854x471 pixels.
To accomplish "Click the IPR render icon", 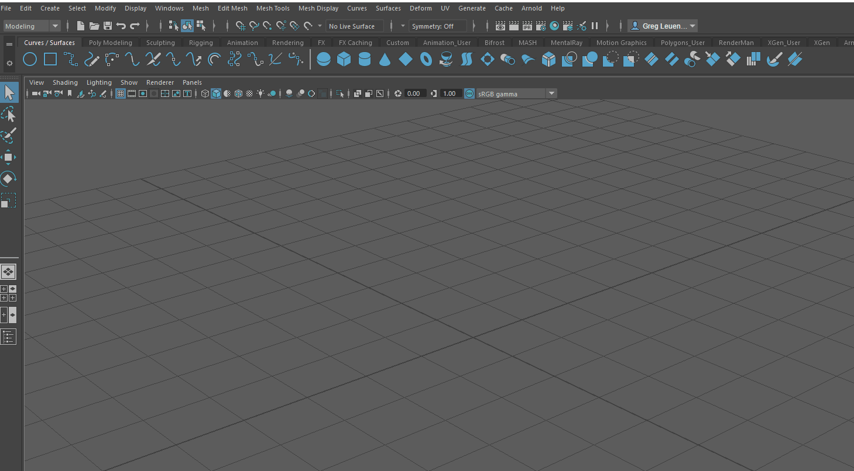I will coord(527,26).
